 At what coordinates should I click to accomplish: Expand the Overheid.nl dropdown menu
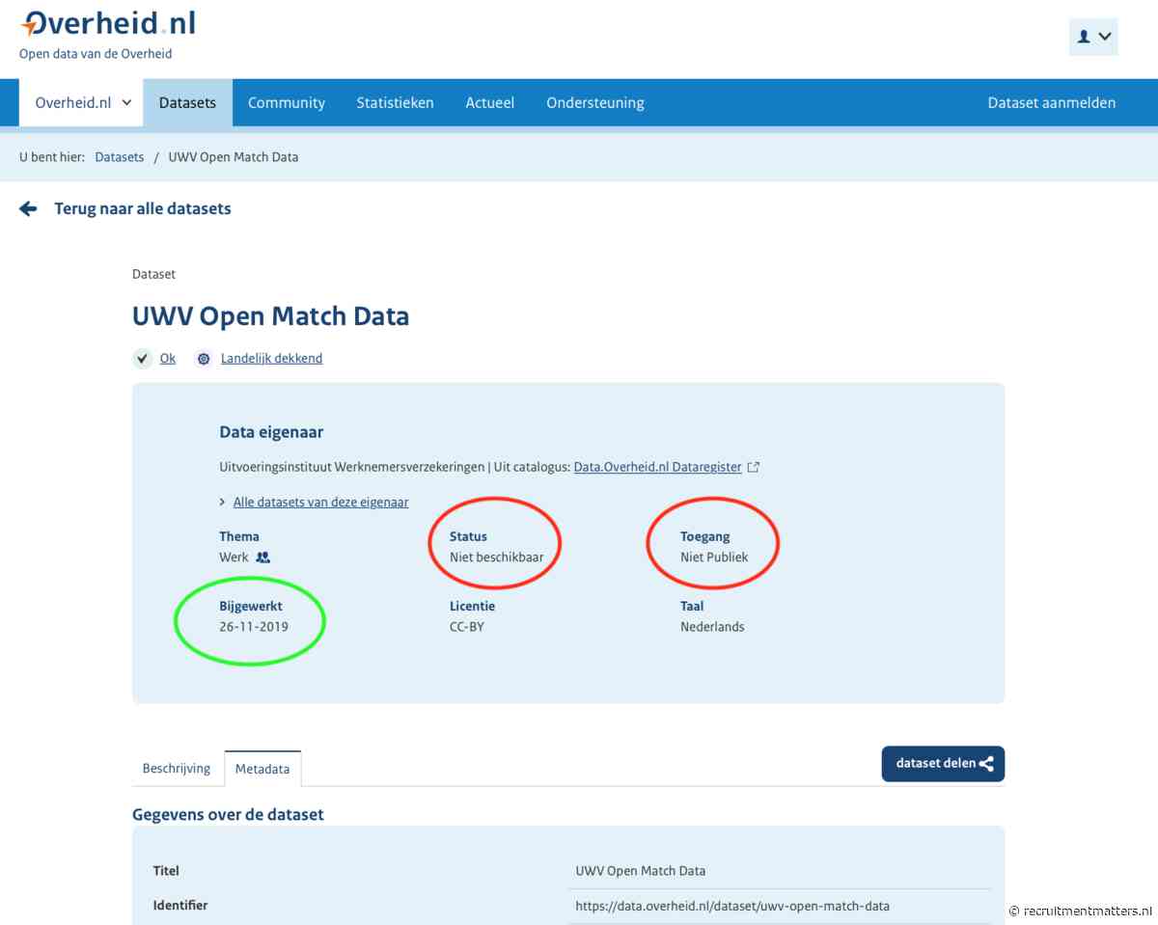[82, 102]
